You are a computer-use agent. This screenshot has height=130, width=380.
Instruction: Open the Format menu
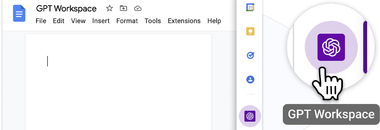point(127,21)
